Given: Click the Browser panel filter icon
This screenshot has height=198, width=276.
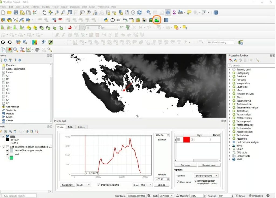Looking at the screenshot, I should [x=10, y=60].
